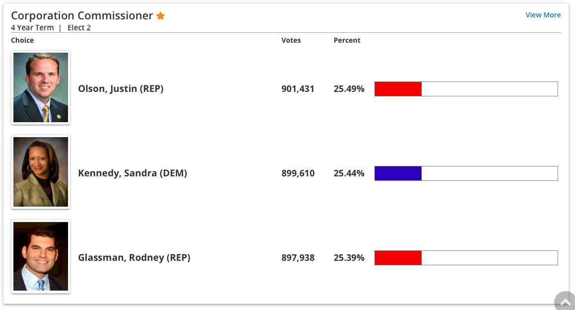Viewport: 575px width, 310px height.
Task: Click the 897,938 vote count
Action: pyautogui.click(x=298, y=258)
